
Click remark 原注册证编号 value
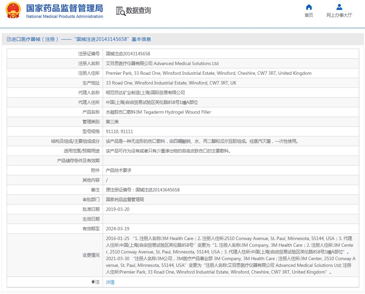tap(143, 190)
